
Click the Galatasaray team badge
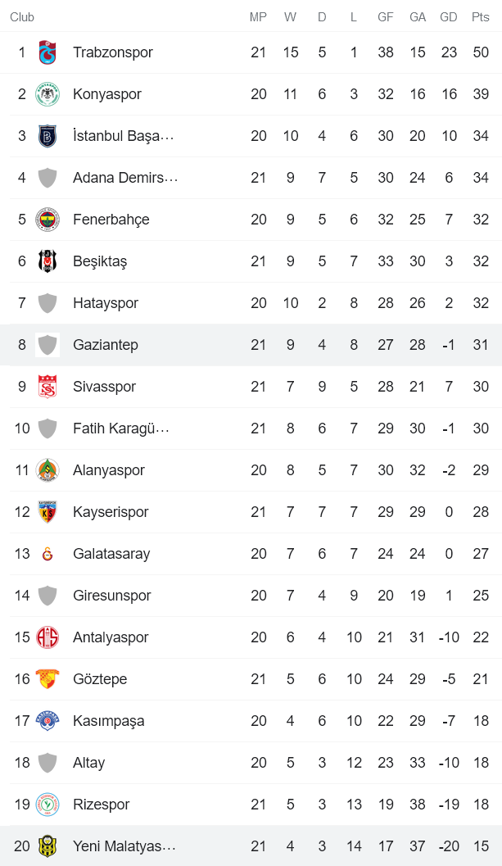point(48,553)
